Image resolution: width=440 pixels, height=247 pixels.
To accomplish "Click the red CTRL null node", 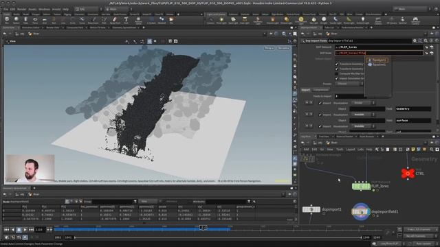I will tap(408, 174).
